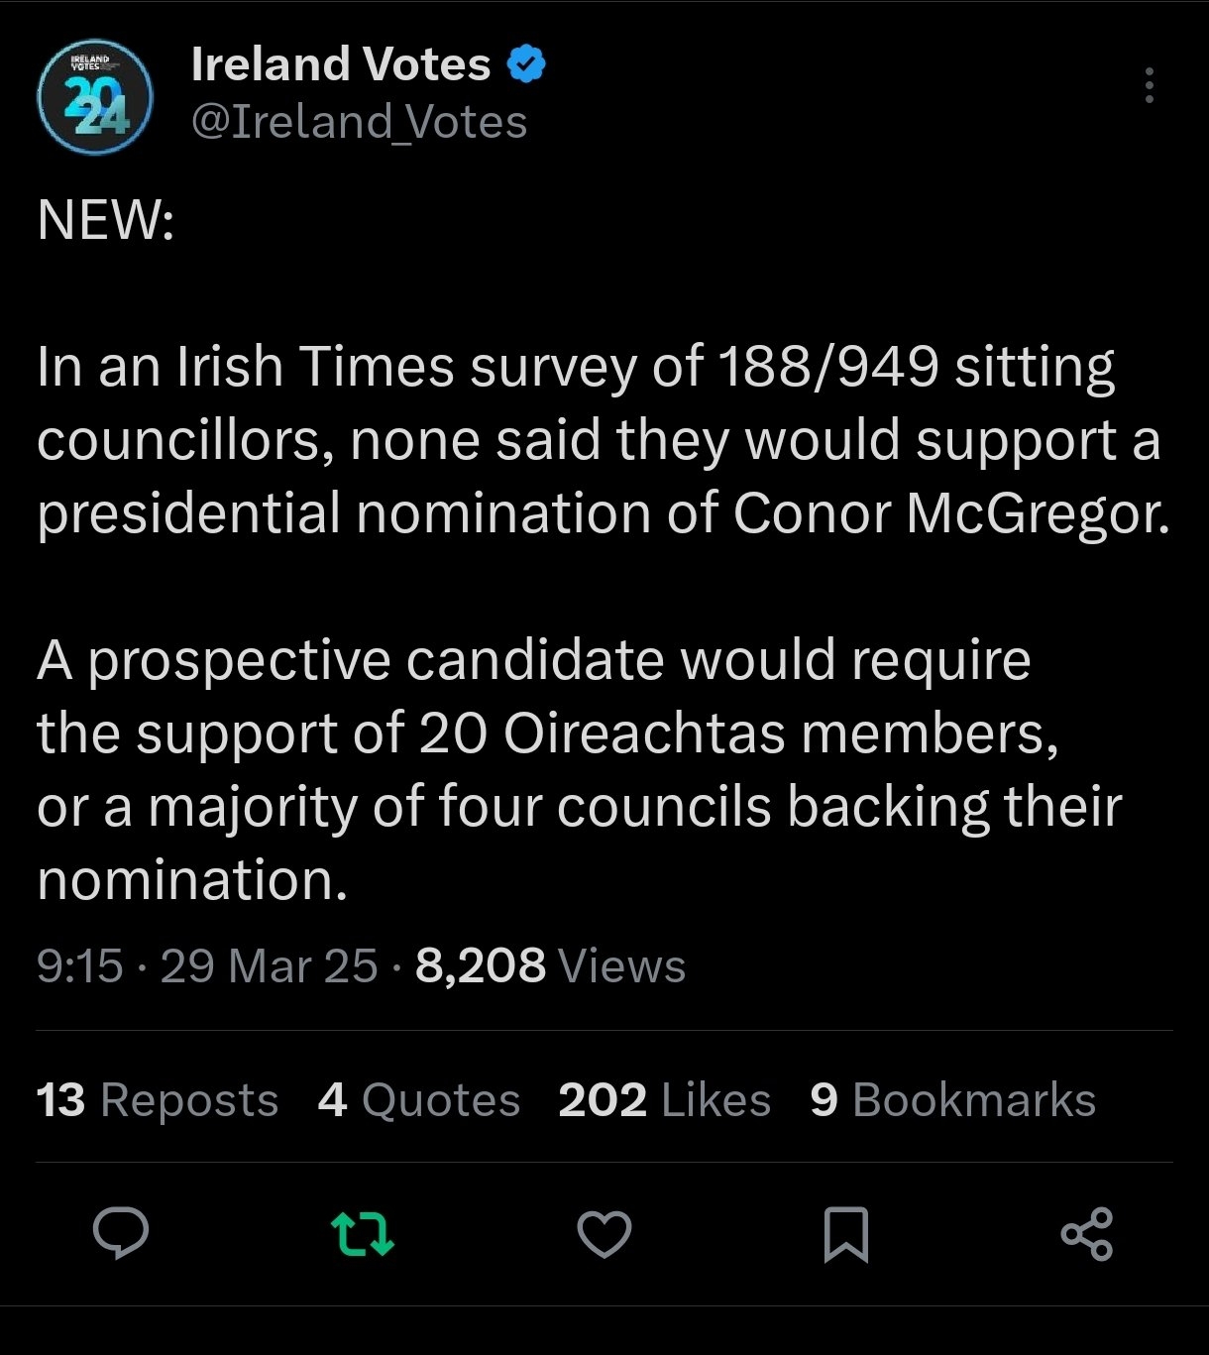Viewport: 1209px width, 1355px height.
Task: Click the 9 Bookmarks count
Action: 952,1100
